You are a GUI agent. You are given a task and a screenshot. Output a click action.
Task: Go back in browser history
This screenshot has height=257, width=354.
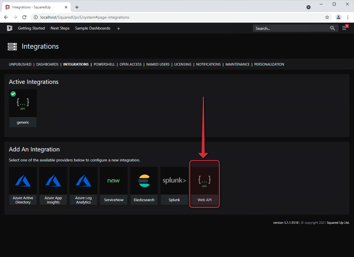(x=6, y=17)
